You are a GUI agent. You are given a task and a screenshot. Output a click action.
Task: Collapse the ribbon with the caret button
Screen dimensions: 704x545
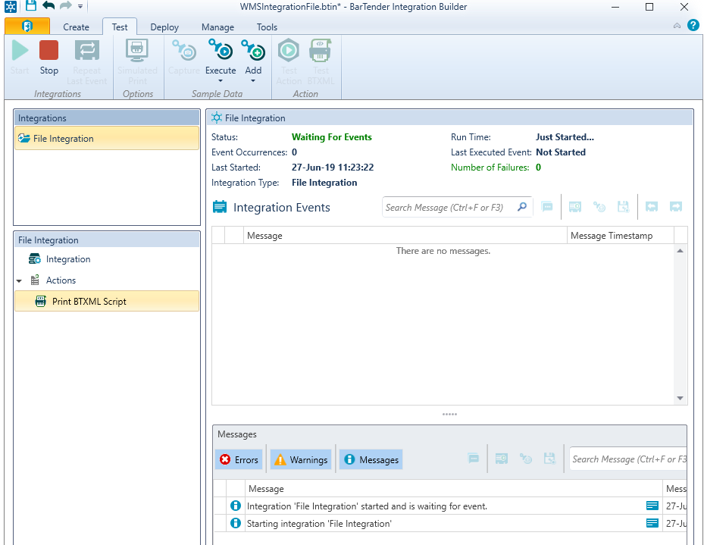pyautogui.click(x=677, y=26)
